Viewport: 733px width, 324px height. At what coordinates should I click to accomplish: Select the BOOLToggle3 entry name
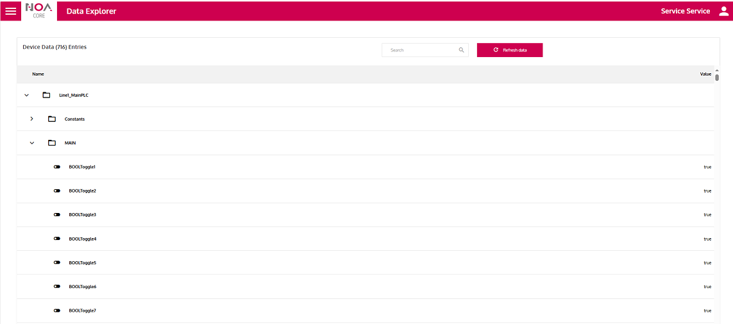82,214
